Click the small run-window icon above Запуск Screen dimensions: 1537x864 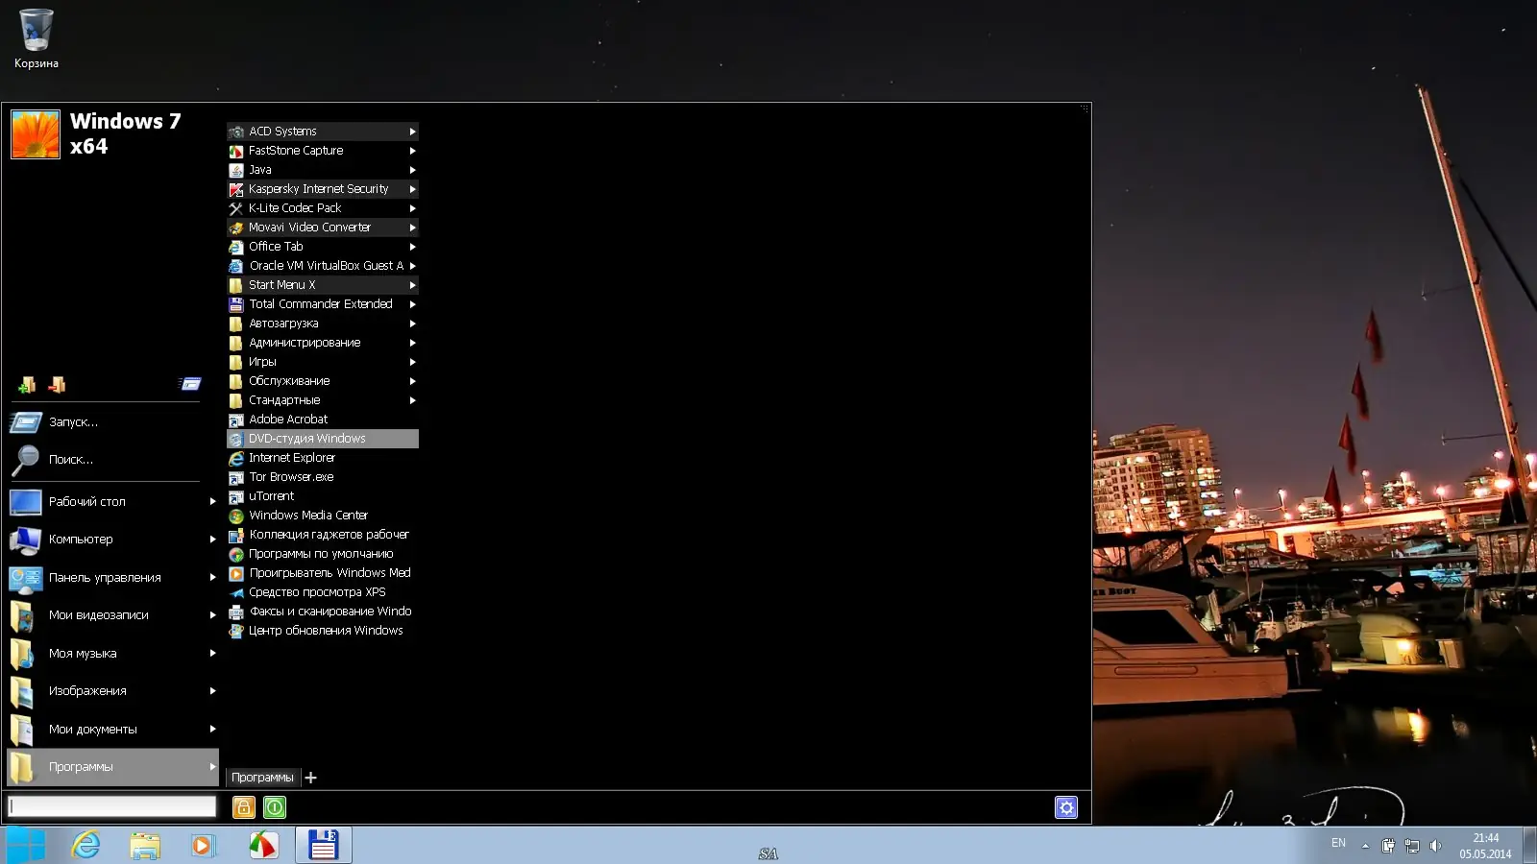(190, 384)
